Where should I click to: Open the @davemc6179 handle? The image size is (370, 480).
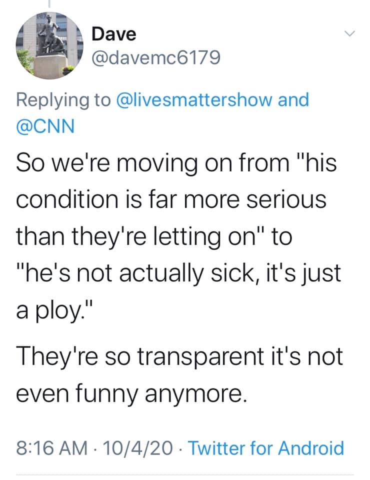(x=156, y=57)
